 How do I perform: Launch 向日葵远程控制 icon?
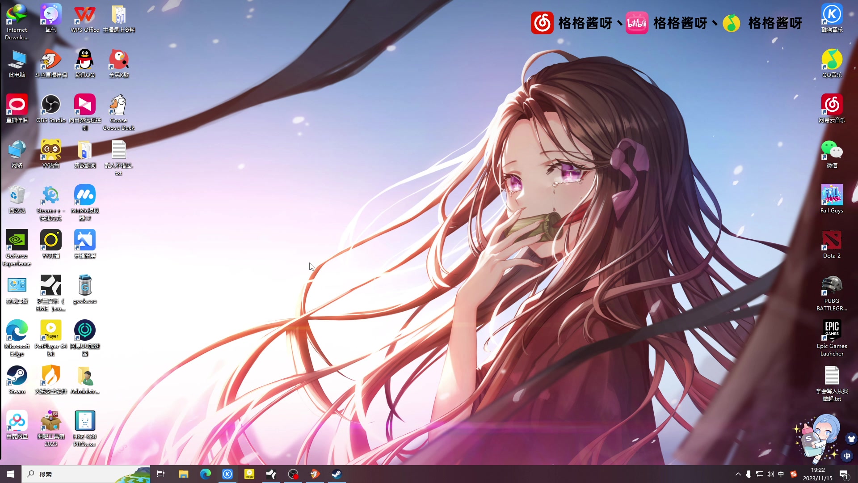[85, 112]
